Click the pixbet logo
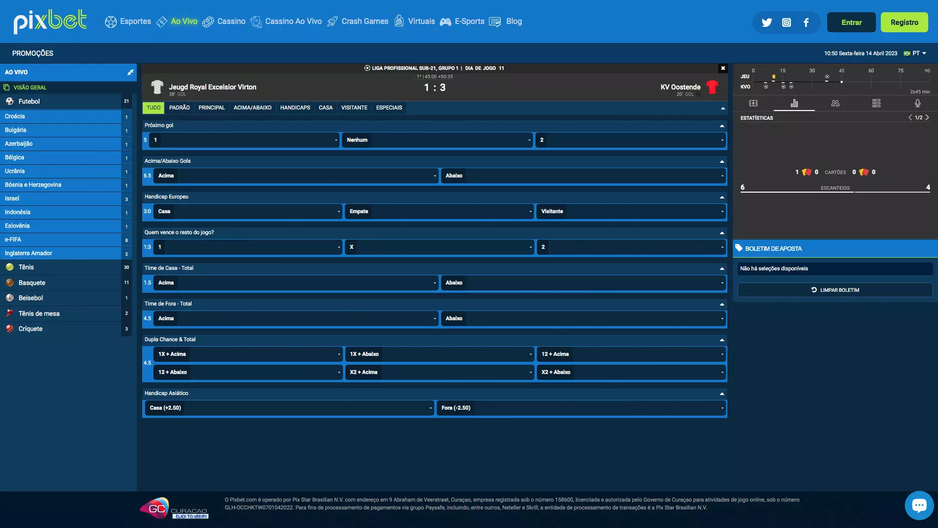 tap(50, 22)
